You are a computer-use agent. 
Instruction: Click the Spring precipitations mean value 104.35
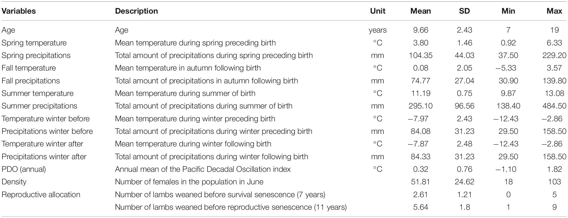421,55
